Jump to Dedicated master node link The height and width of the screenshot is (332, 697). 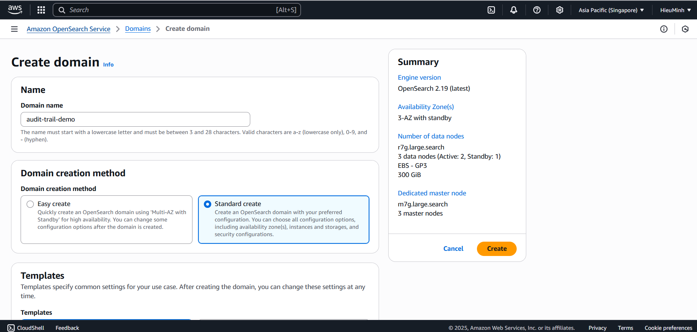[432, 193]
